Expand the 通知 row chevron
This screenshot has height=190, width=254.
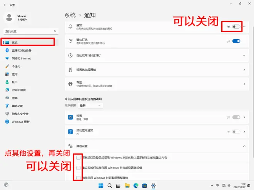[244, 26]
